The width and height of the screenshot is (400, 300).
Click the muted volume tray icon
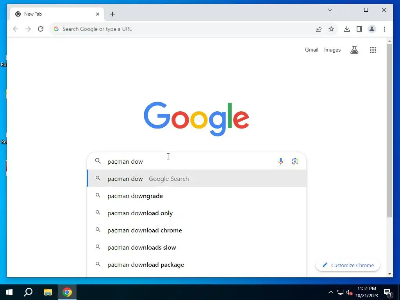point(350,292)
